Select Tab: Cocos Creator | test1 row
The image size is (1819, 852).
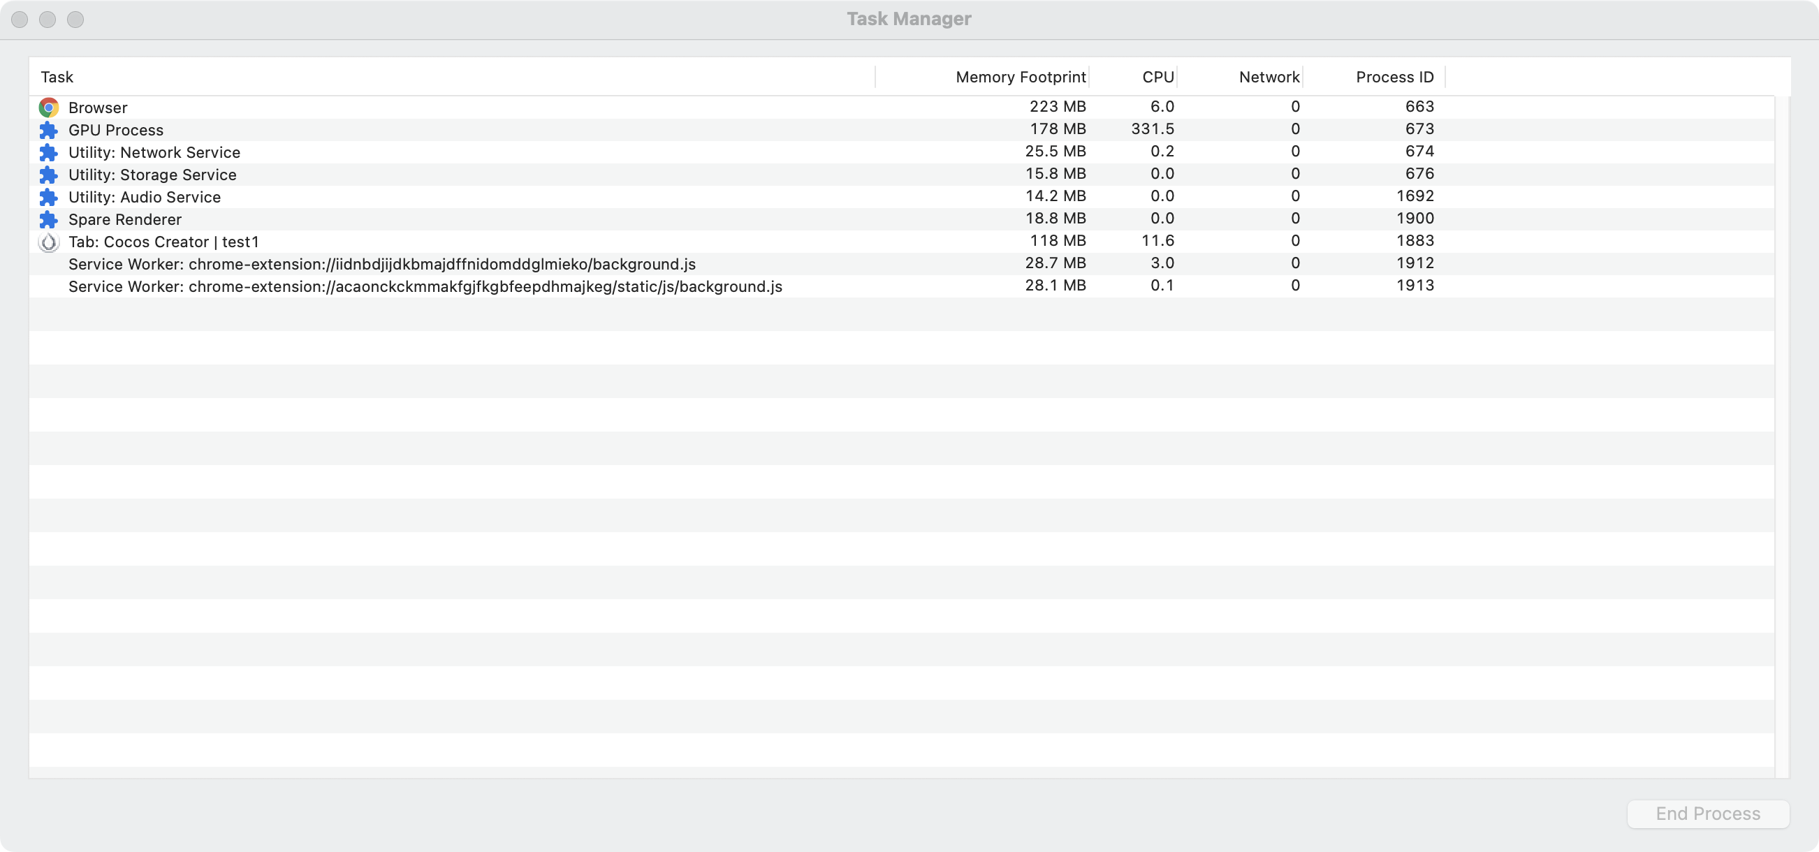coord(164,242)
